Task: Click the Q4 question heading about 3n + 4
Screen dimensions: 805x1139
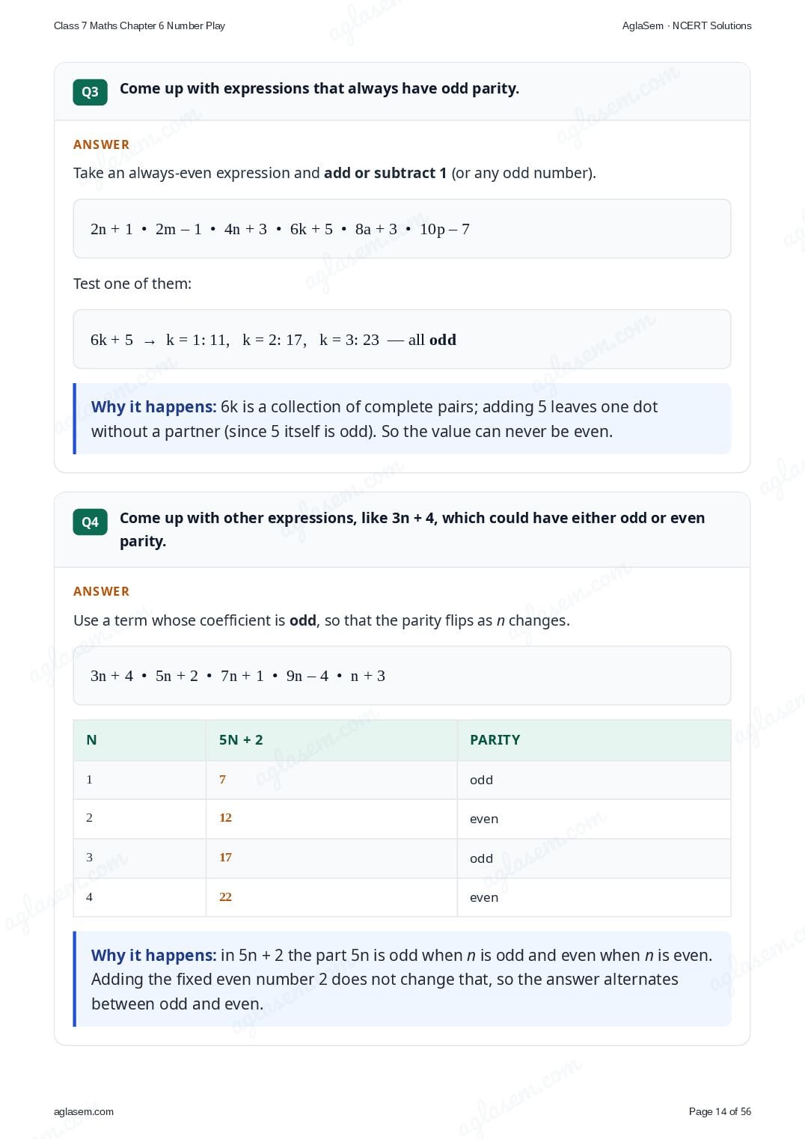Action: point(412,529)
